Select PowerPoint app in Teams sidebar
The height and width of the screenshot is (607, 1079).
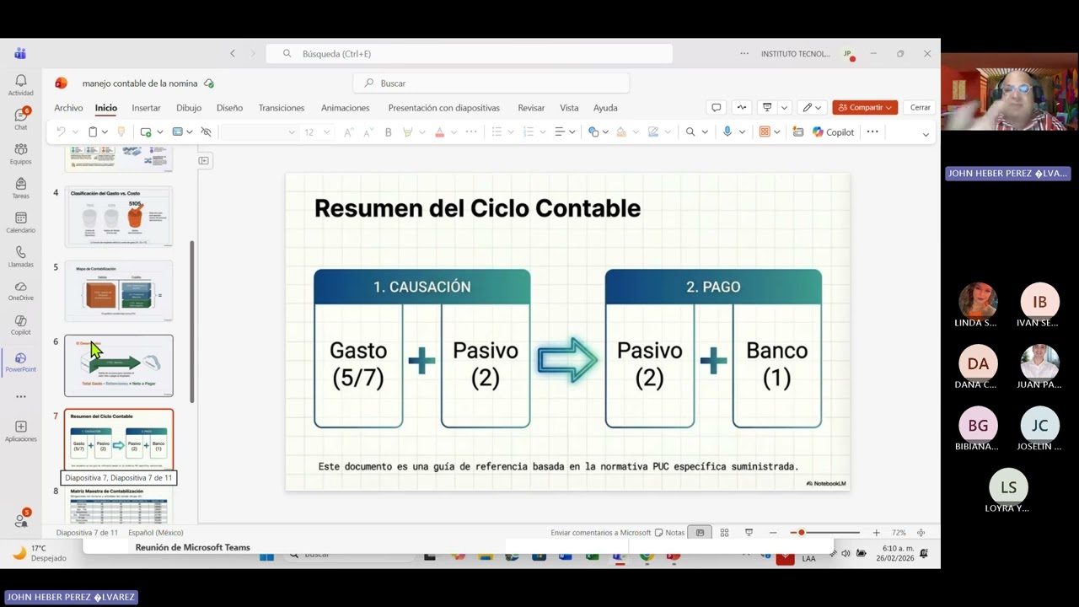tap(20, 363)
